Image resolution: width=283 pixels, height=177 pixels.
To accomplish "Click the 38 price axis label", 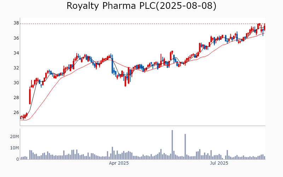I will 16,23.
